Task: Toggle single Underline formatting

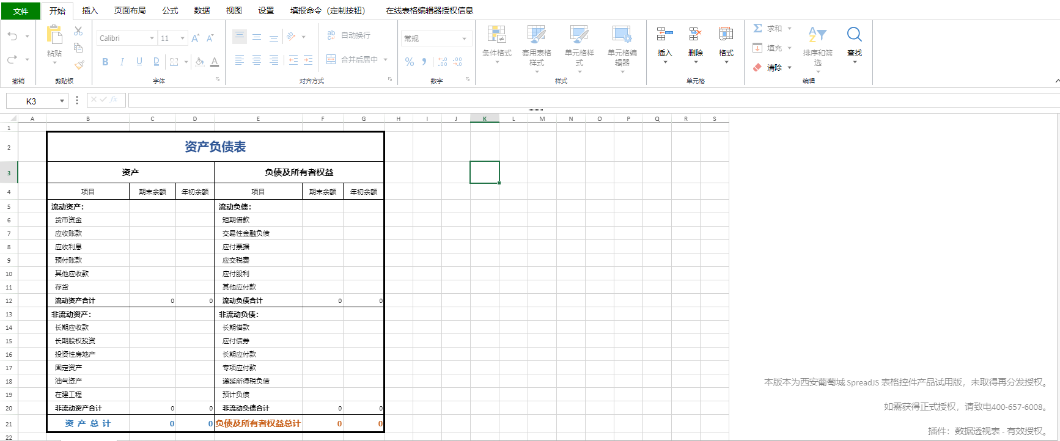Action: (139, 62)
